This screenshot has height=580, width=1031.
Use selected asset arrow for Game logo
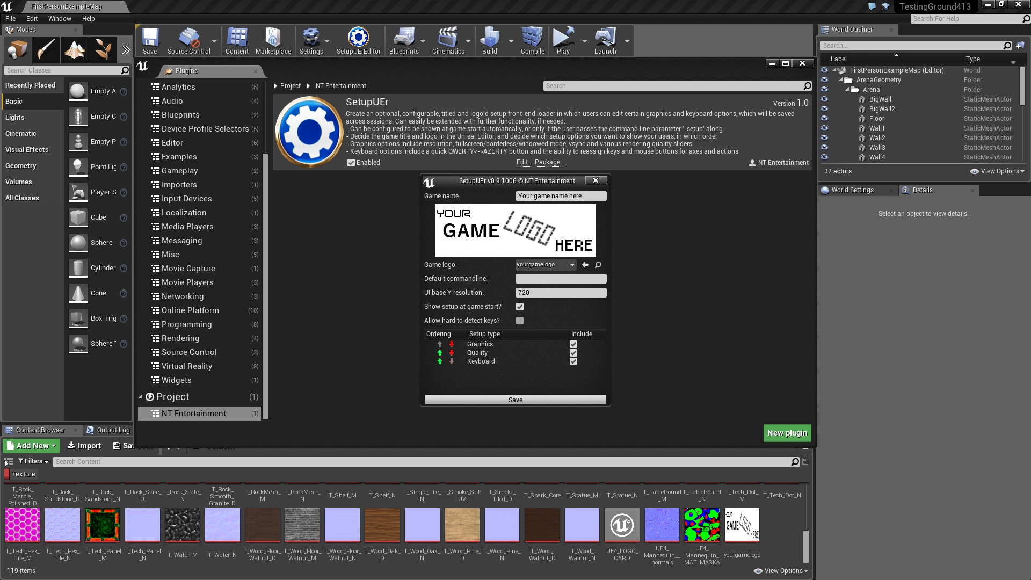[x=585, y=265]
